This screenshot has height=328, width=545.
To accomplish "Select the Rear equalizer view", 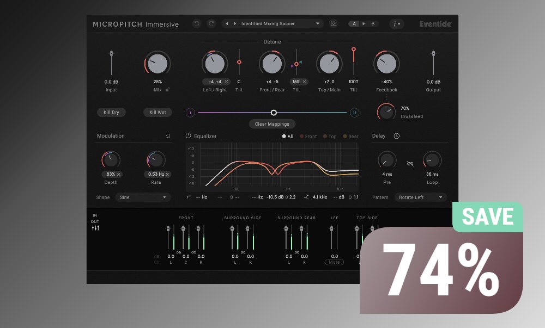I will [350, 137].
